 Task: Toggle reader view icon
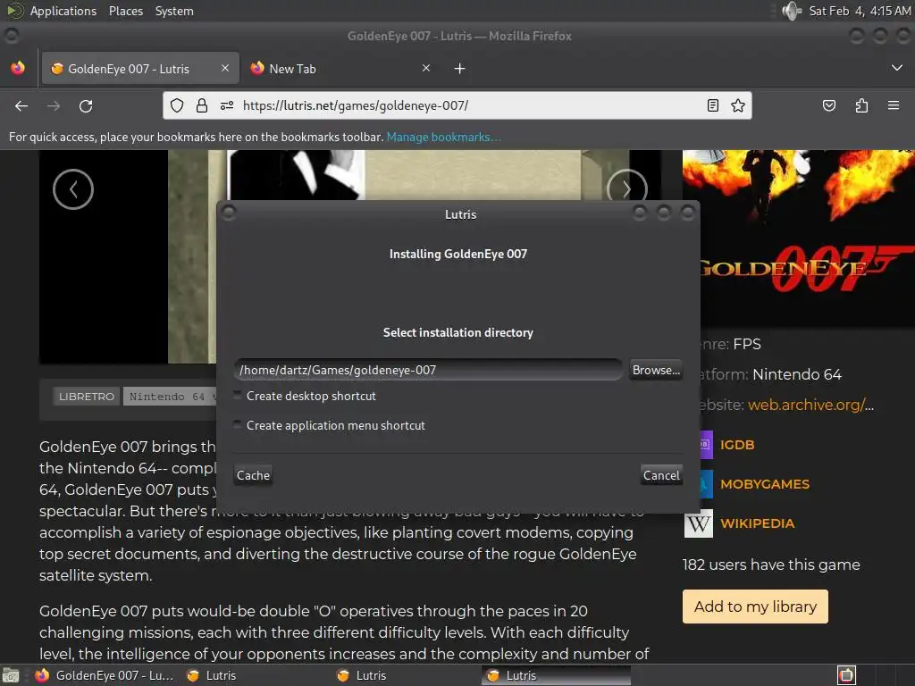point(712,105)
